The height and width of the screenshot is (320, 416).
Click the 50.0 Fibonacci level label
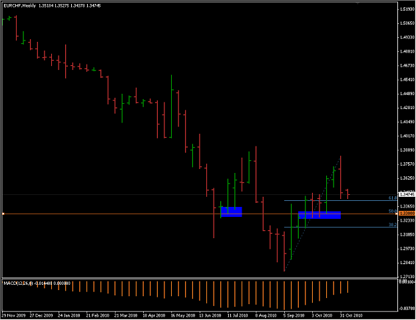click(x=393, y=212)
